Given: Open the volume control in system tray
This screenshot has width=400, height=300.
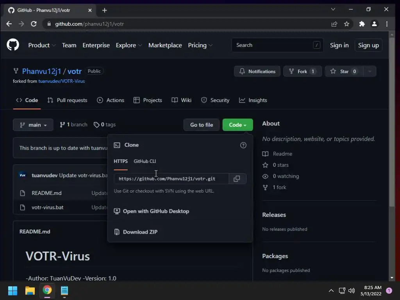Looking at the screenshot, I should pos(352,291).
